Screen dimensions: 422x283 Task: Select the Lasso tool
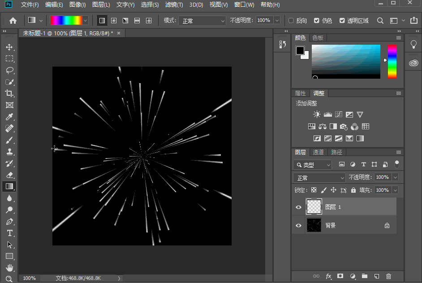point(9,71)
